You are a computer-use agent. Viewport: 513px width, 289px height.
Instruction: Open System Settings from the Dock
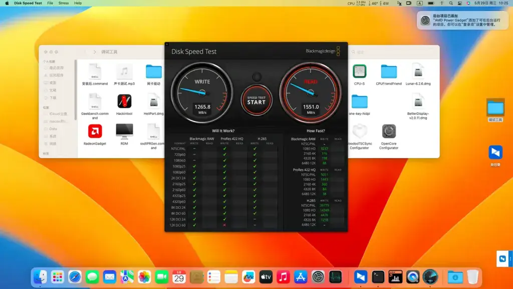tap(318, 277)
